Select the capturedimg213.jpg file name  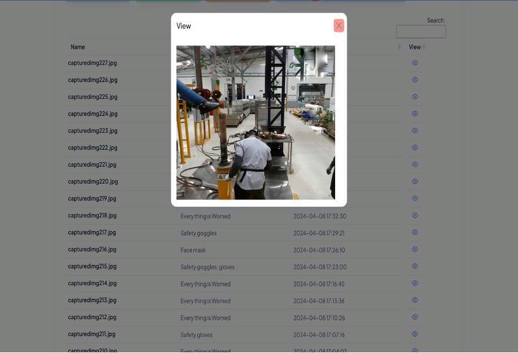click(x=92, y=300)
